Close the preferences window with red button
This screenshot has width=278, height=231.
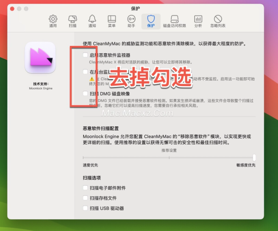pyautogui.click(x=12, y=9)
